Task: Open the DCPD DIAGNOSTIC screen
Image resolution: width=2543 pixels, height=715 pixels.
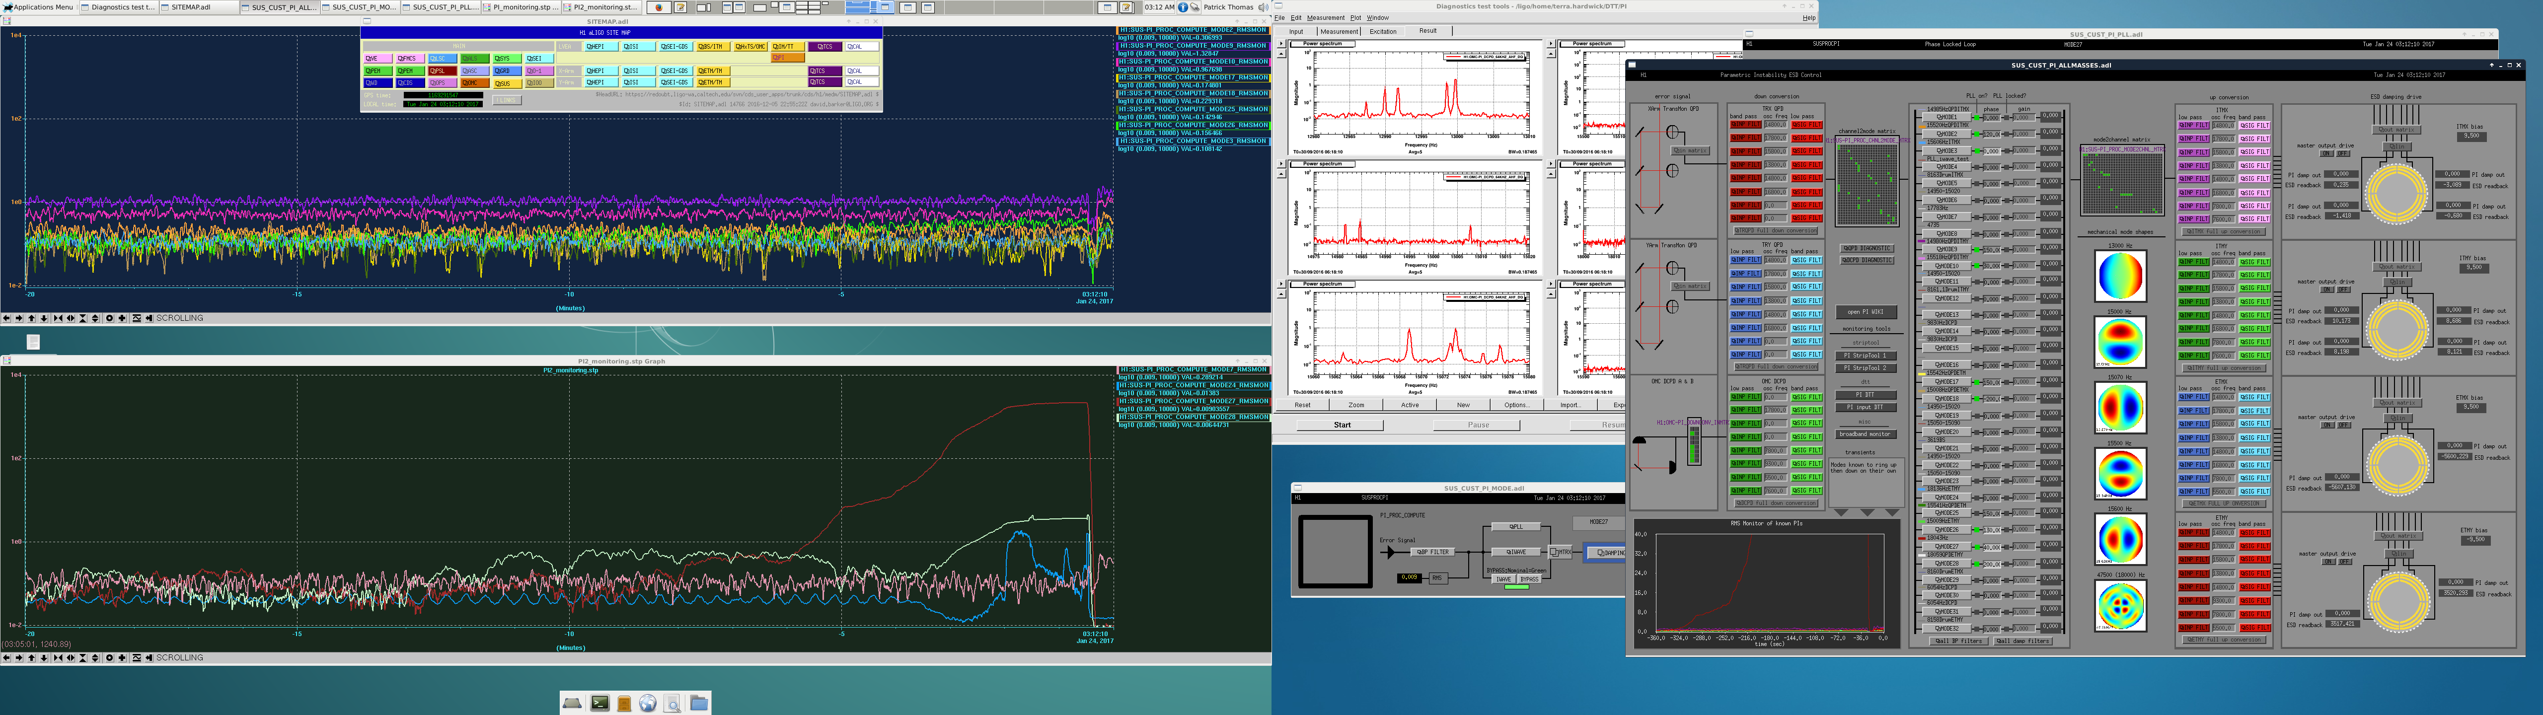Action: click(x=1867, y=261)
